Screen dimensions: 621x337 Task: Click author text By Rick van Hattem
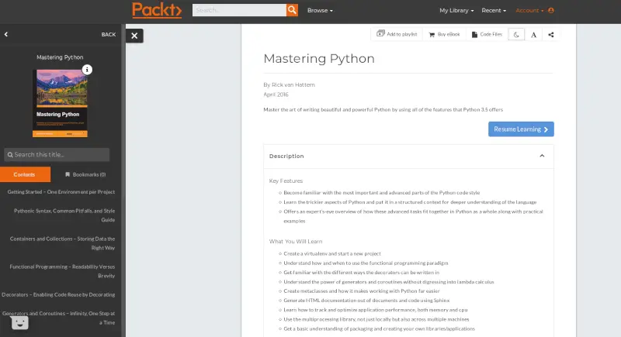[289, 84]
